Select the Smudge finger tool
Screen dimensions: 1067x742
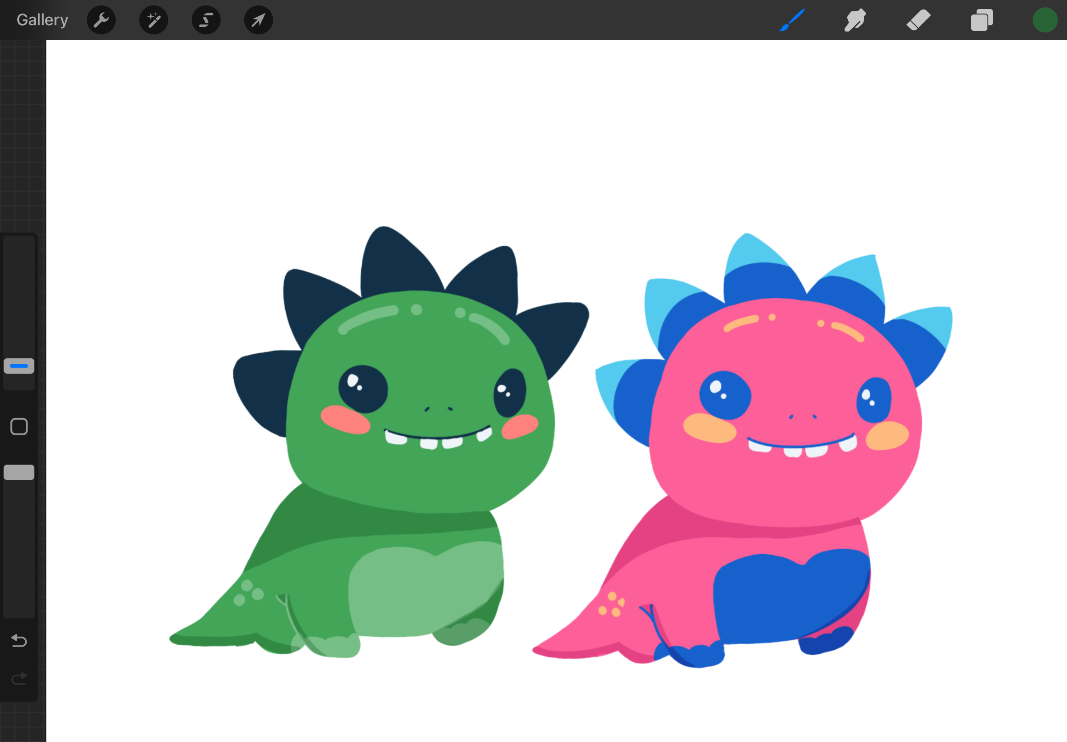pyautogui.click(x=855, y=20)
